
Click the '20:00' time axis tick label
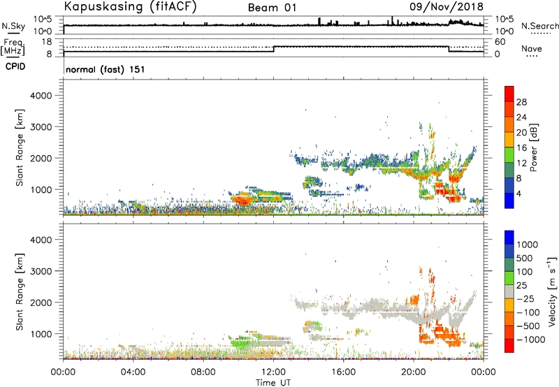click(x=414, y=372)
